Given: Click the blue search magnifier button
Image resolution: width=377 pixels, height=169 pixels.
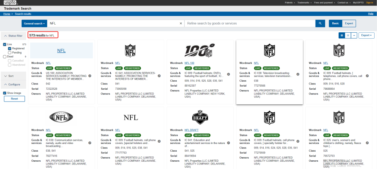Looking at the screenshot, I should pyautogui.click(x=320, y=23).
